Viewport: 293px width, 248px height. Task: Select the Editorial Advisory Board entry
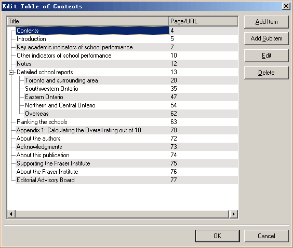coord(46,180)
